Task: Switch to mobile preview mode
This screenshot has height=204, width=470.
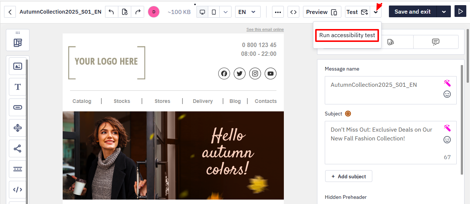Action: 214,12
